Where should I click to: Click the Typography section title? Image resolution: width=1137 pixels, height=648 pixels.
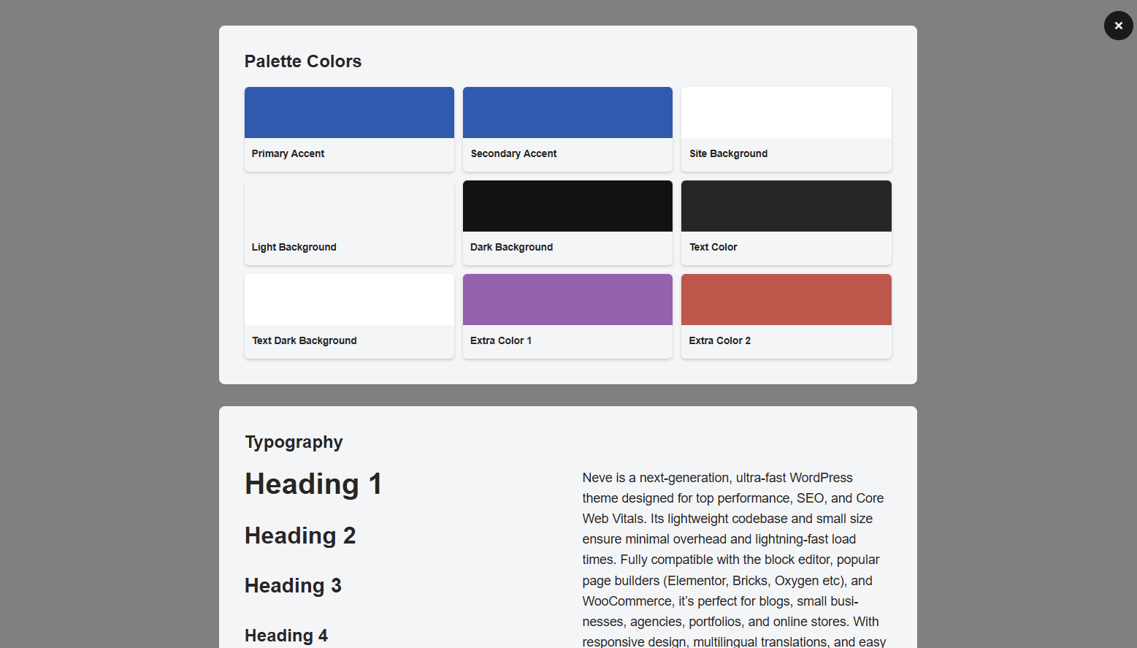click(294, 442)
